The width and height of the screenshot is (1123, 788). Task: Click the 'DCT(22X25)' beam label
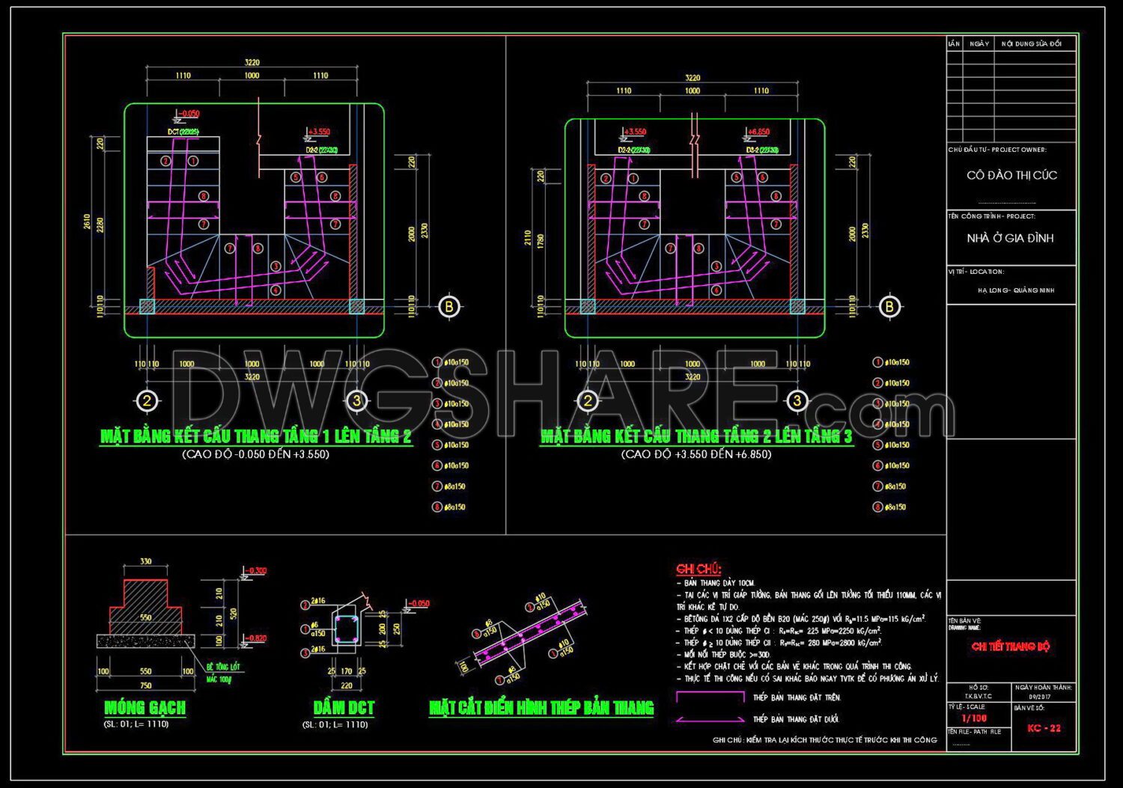tap(183, 132)
